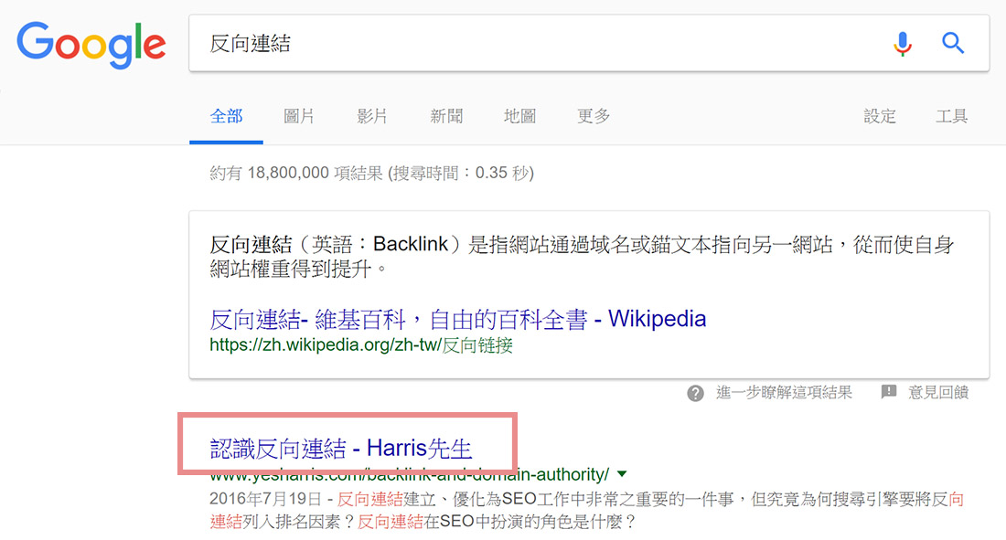Screen dimensions: 1006x540
Task: Click result count text 約有 18,800,000 項結果
Action: 296,173
